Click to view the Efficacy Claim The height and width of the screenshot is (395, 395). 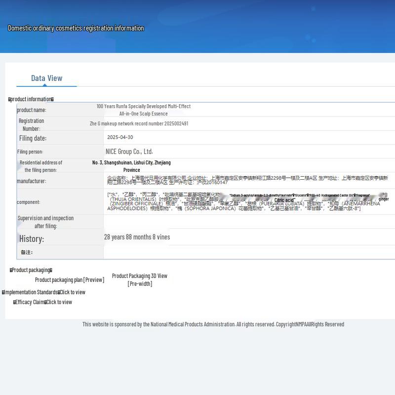pos(59,302)
